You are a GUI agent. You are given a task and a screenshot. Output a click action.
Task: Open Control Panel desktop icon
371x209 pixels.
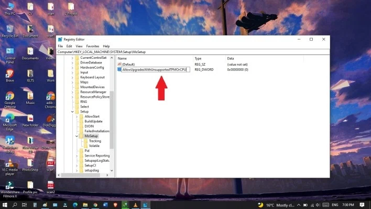[x=10, y=56]
